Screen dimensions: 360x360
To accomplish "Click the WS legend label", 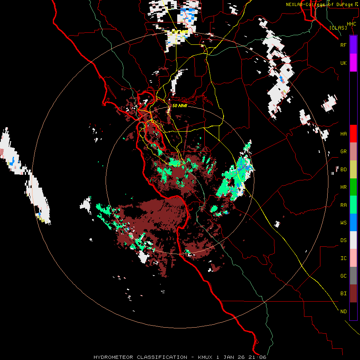I will pos(343,223).
